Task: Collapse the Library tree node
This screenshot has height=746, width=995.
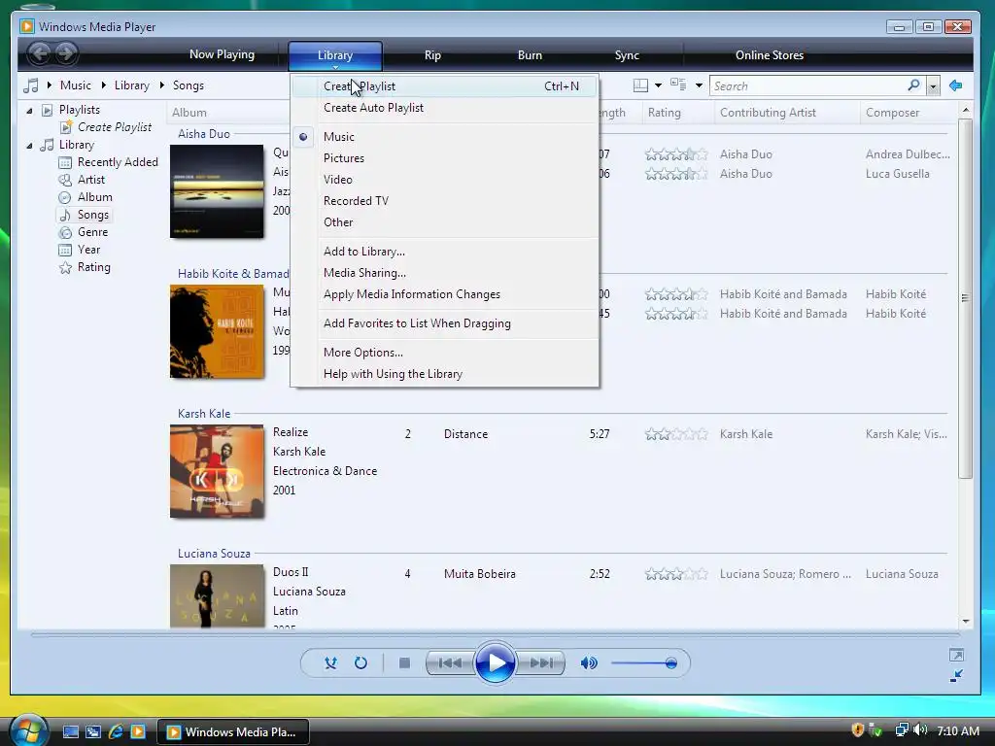Action: click(x=29, y=146)
